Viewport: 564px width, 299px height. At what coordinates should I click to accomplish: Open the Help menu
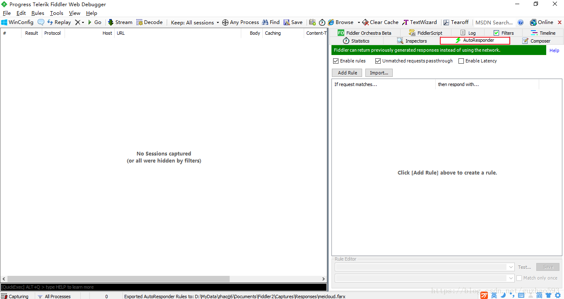[x=91, y=13]
